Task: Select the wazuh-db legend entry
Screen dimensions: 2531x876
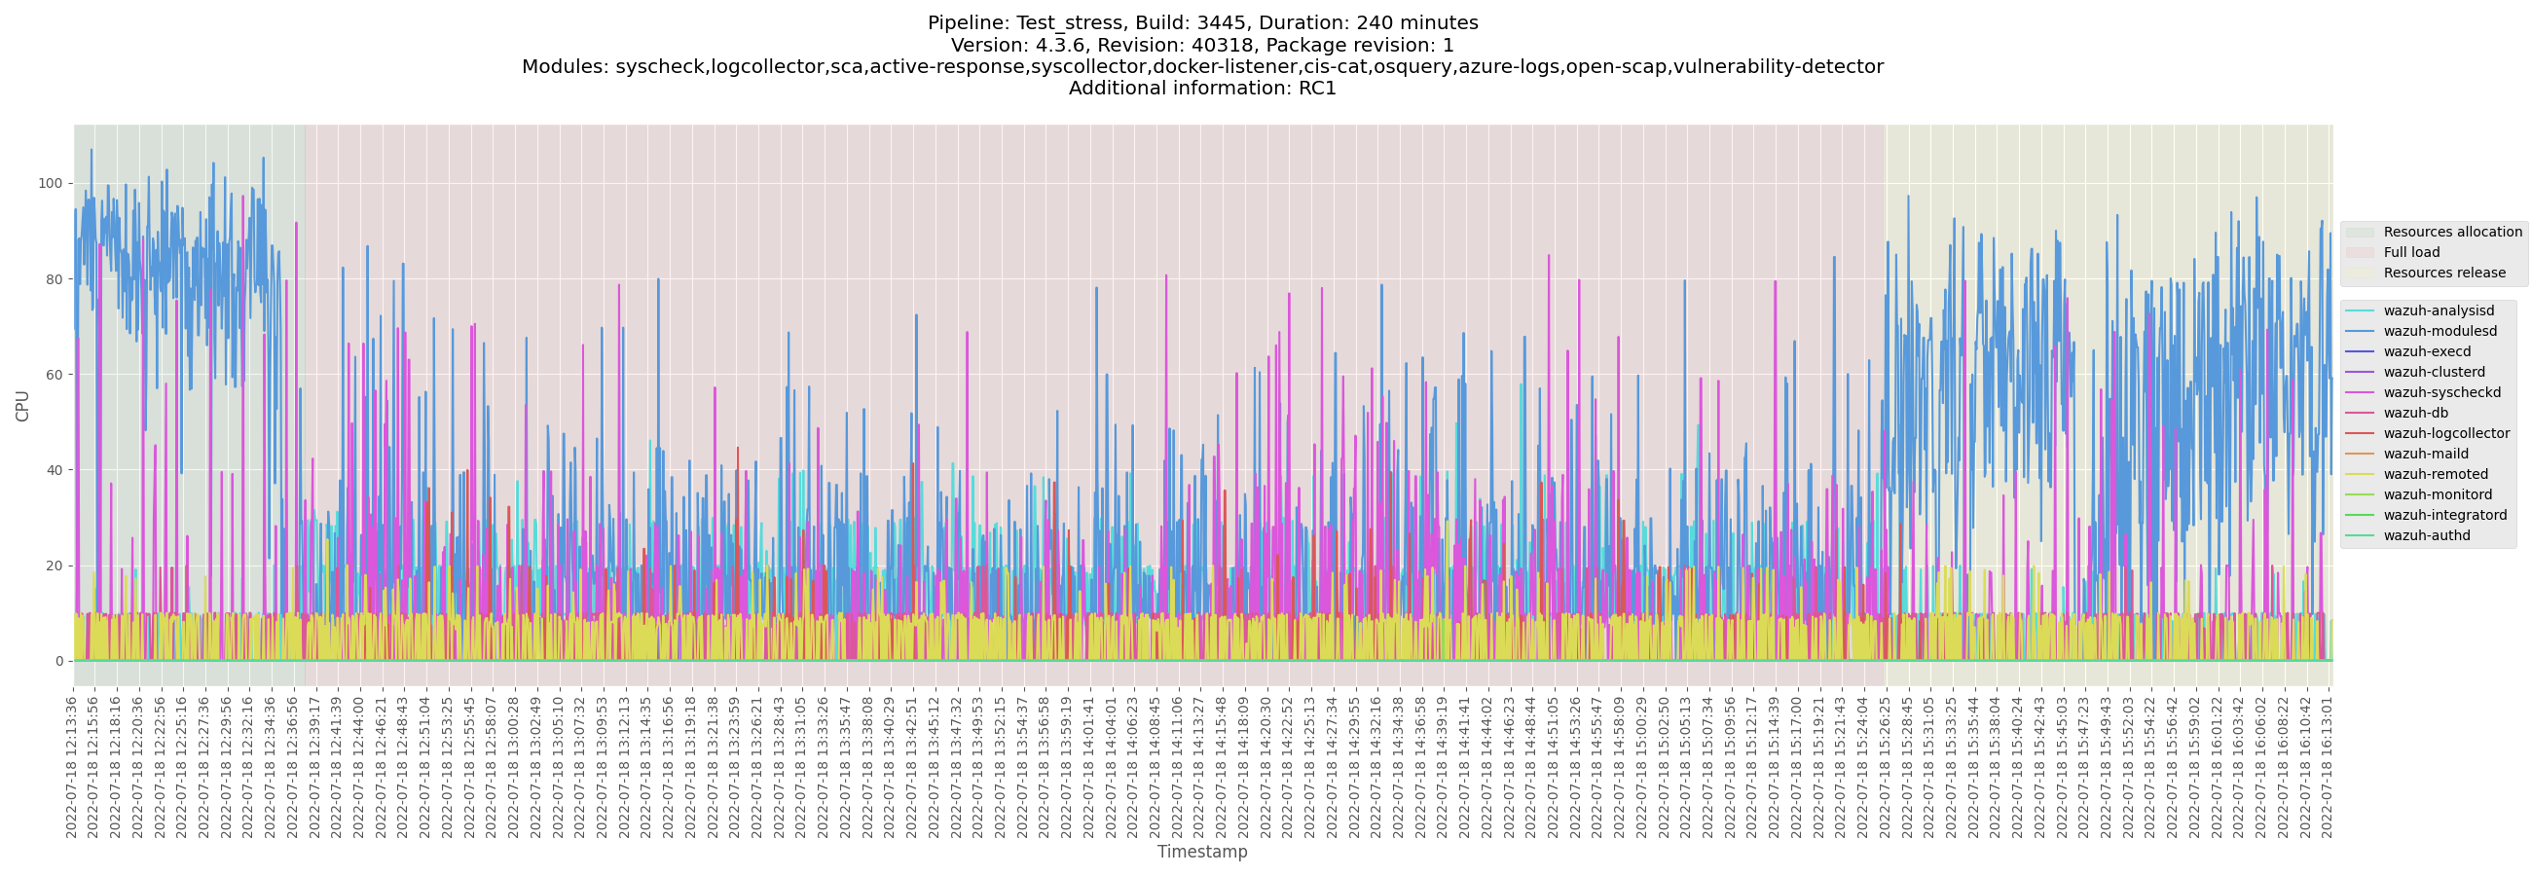Action: pos(2415,414)
